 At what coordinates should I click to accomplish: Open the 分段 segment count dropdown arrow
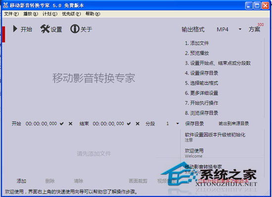click(178, 123)
